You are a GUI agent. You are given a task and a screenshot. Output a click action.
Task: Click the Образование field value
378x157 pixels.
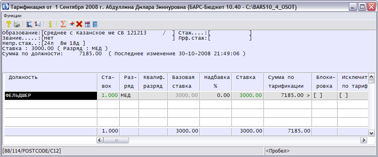[108, 33]
